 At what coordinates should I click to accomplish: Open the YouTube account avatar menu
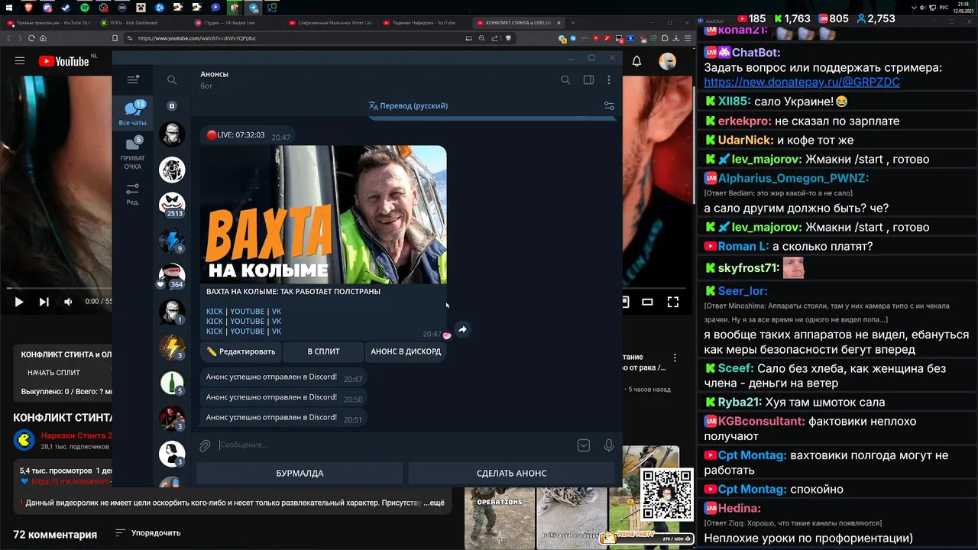click(x=668, y=61)
